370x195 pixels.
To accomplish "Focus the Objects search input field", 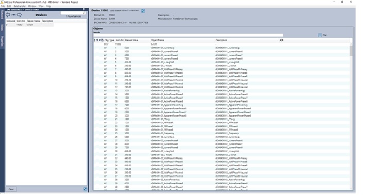I will [188, 35].
